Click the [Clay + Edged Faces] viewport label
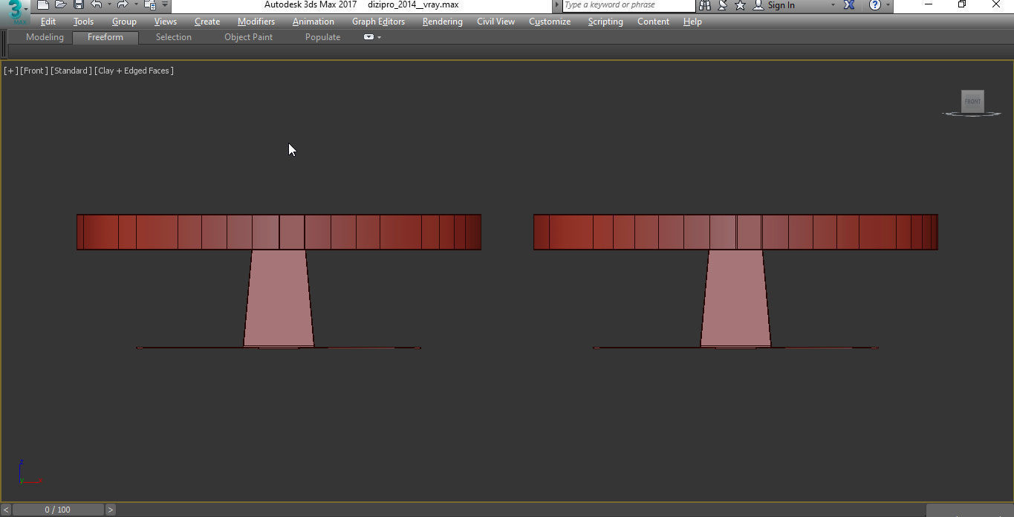The height and width of the screenshot is (517, 1014). [x=134, y=71]
